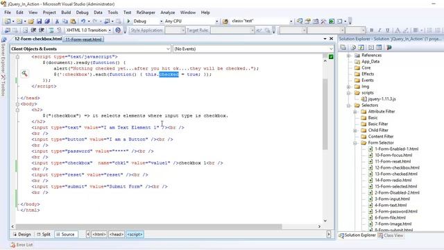The image size is (444, 250).
Task: Click the Open File folder icon
Action: pos(31,22)
